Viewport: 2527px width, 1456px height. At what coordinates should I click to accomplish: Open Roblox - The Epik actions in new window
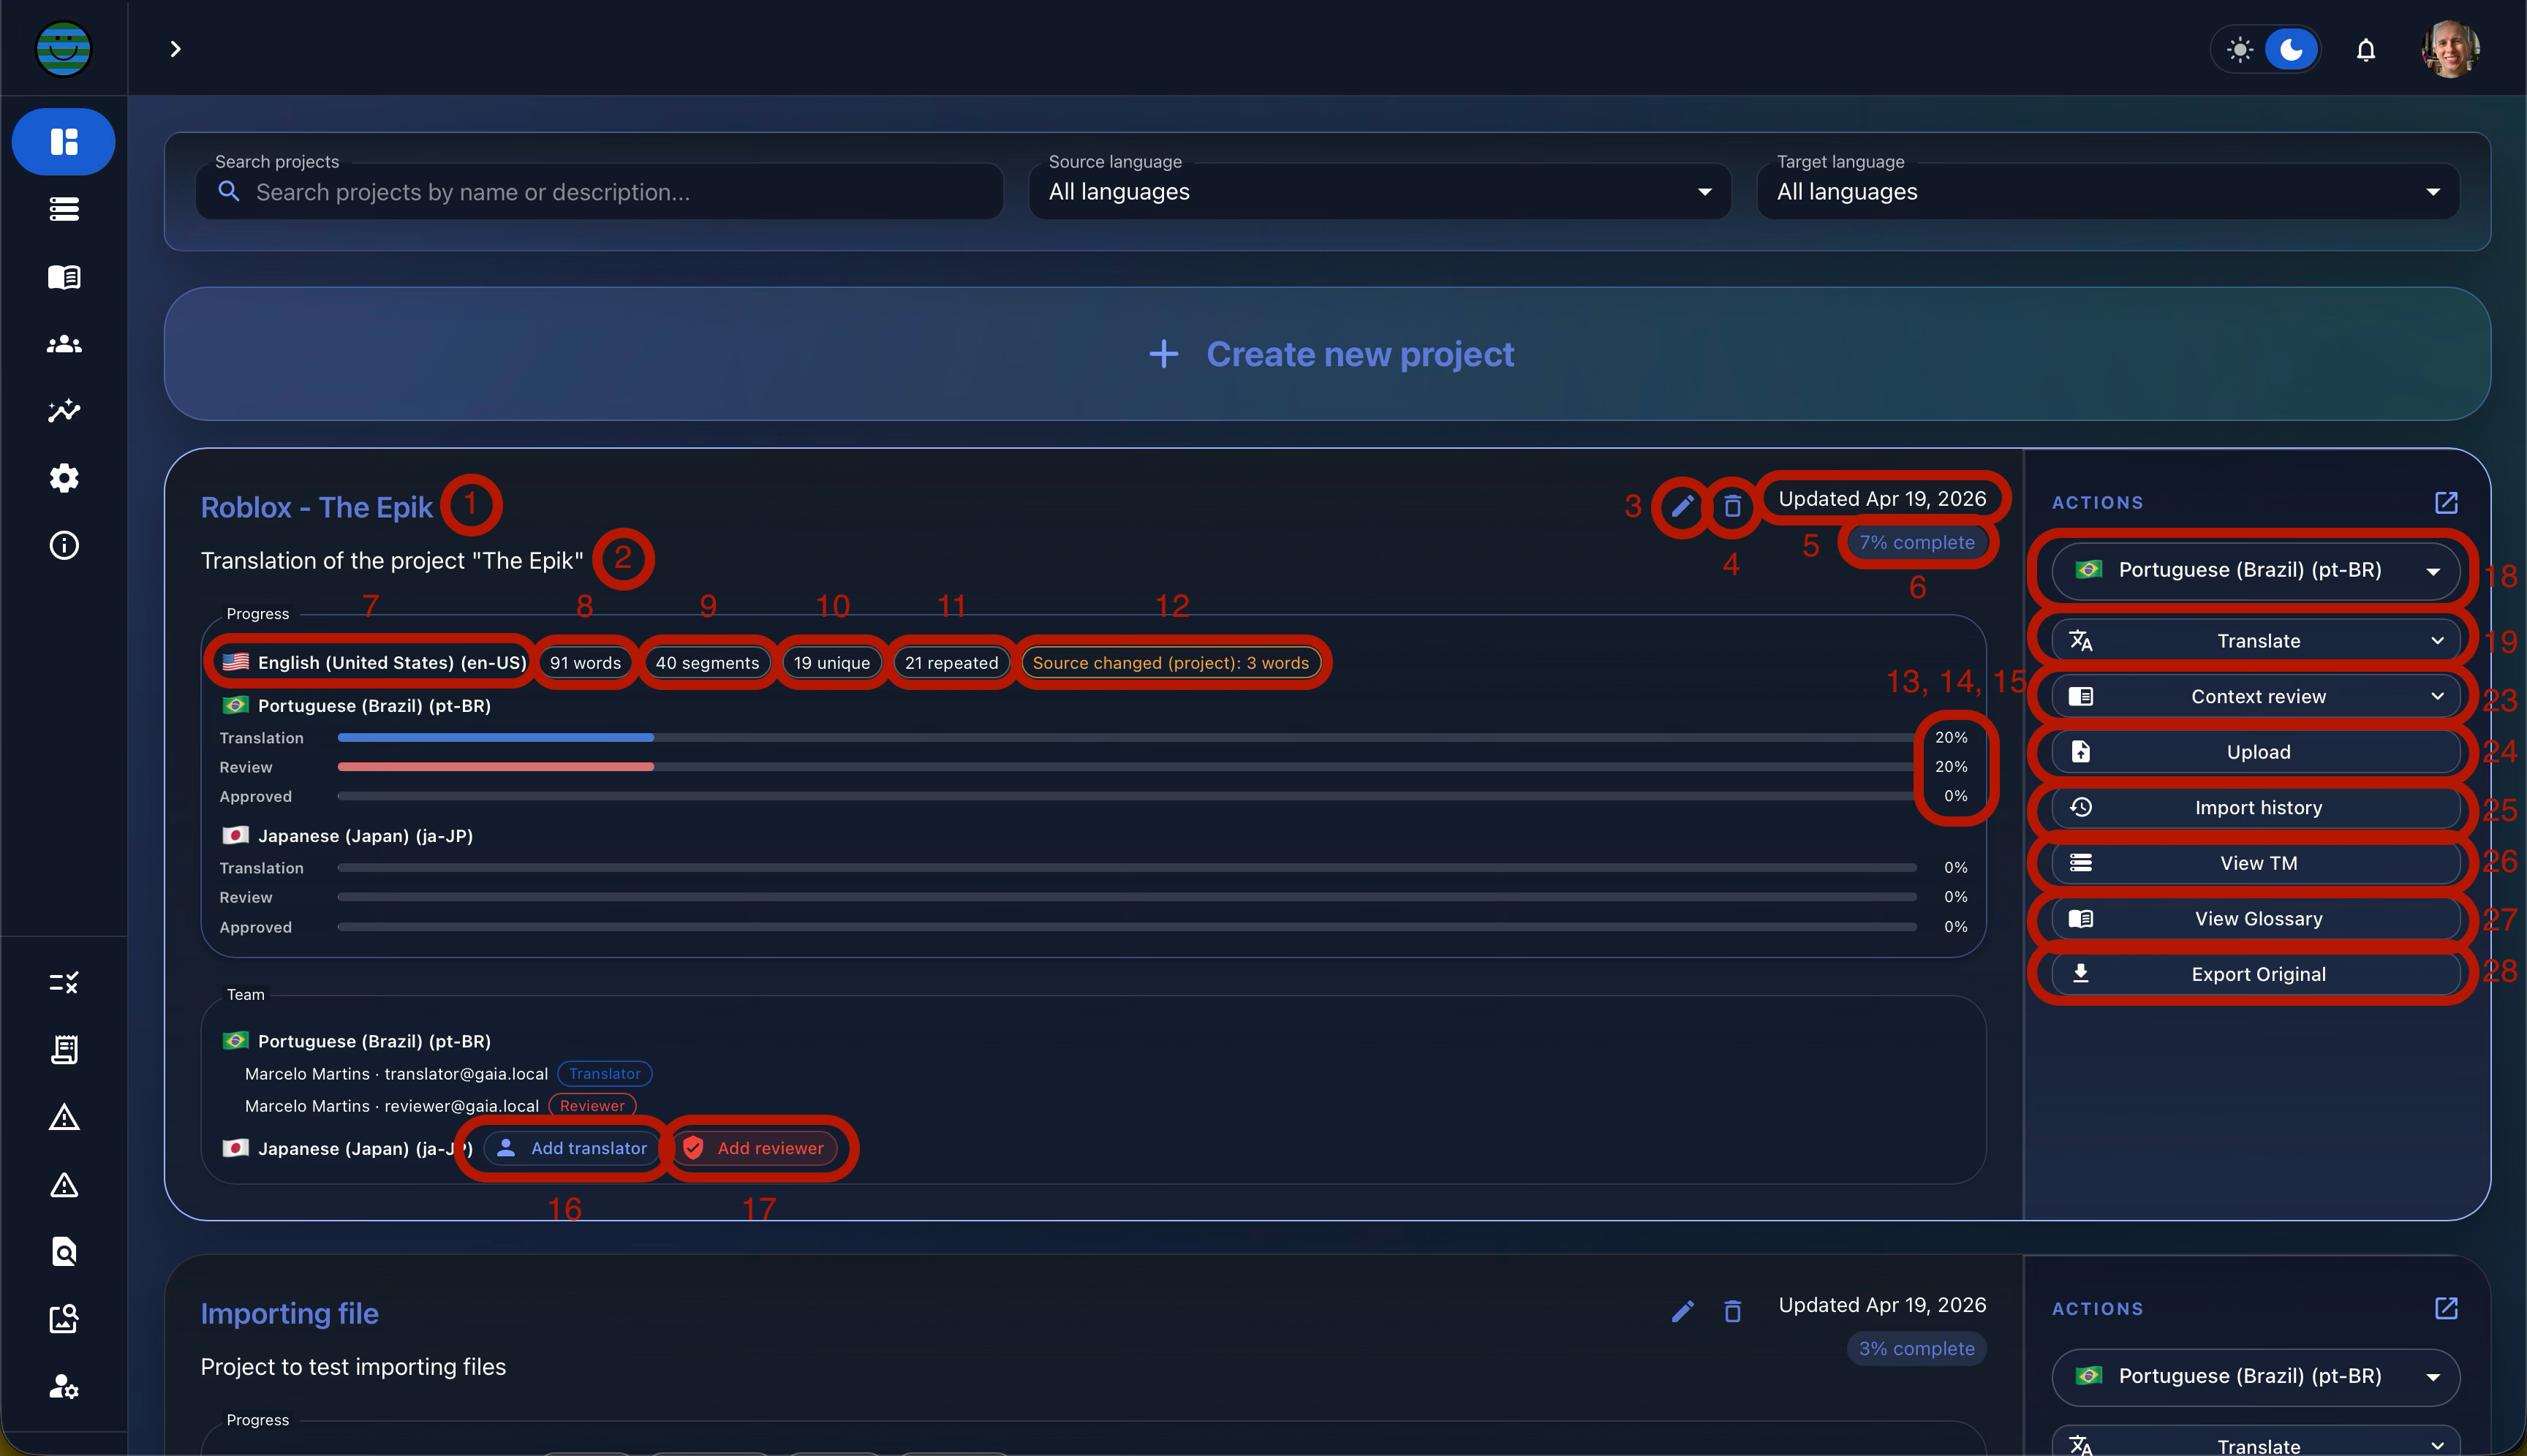[x=2446, y=502]
